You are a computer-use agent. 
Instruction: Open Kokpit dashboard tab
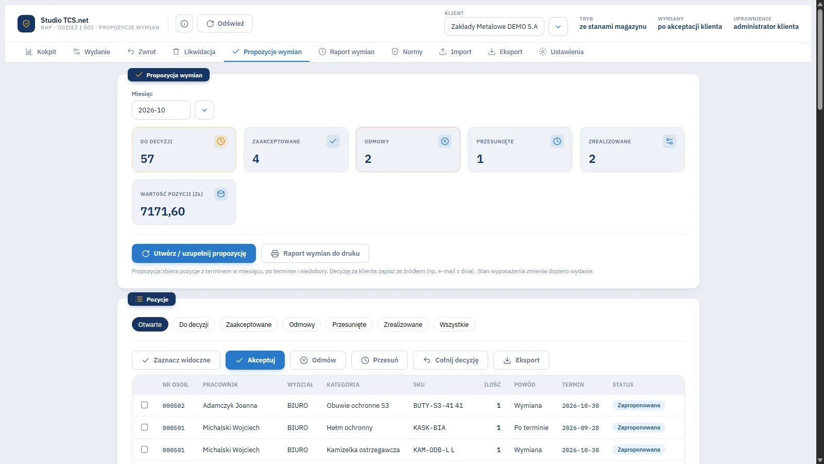click(41, 52)
